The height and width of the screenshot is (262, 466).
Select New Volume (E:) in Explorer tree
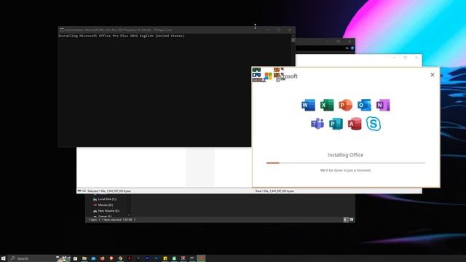(106, 211)
